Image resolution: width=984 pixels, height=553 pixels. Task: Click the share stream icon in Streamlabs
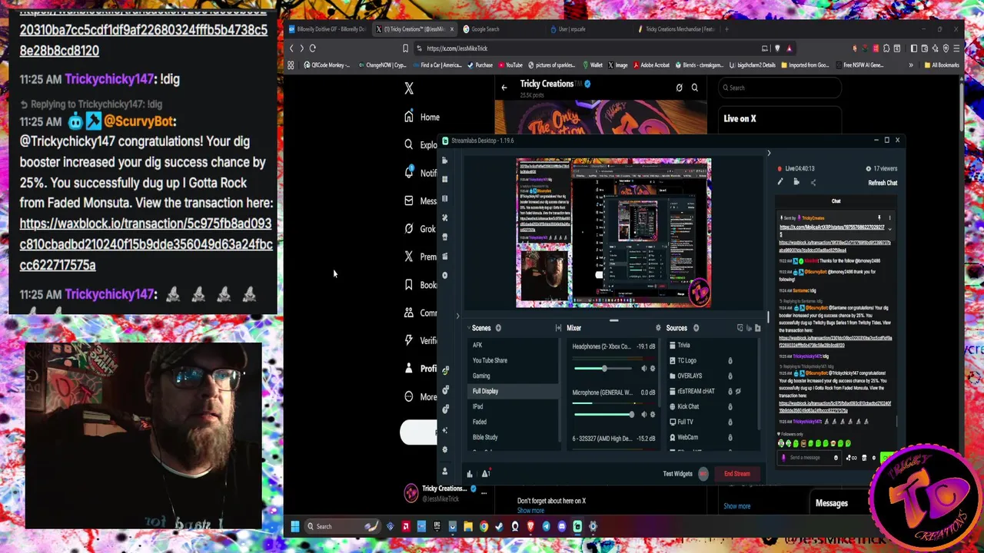813,182
